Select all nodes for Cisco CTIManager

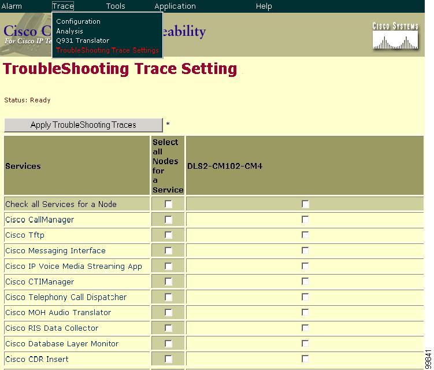tap(168, 282)
